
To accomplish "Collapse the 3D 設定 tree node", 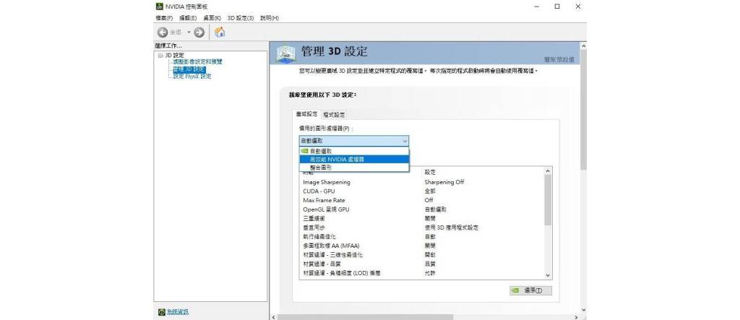I will (160, 56).
